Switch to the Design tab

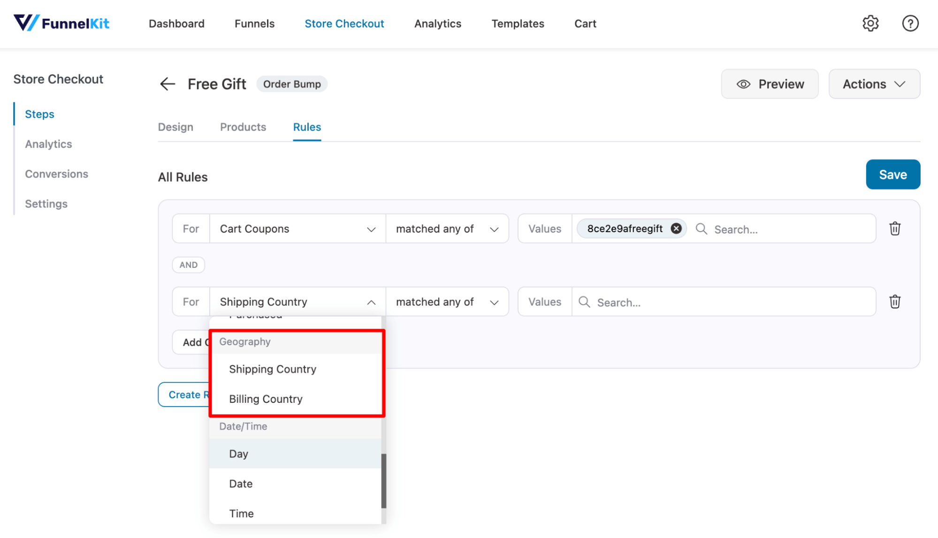[175, 126]
